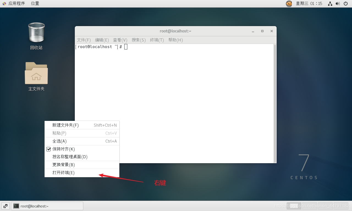Click the root@localhost:~ taskbar button
This screenshot has width=352, height=211.
[47, 206]
